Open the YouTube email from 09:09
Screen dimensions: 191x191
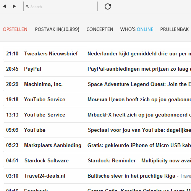point(97,130)
